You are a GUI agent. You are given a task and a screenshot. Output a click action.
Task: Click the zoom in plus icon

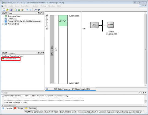coord(47,15)
